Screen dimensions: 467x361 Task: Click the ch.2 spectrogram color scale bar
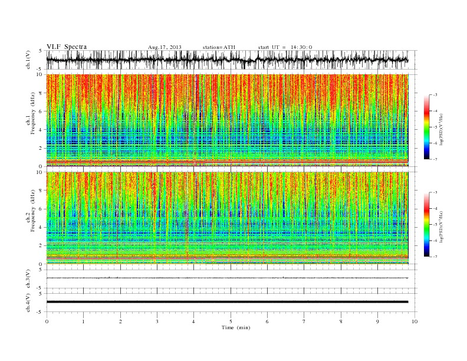pos(427,224)
